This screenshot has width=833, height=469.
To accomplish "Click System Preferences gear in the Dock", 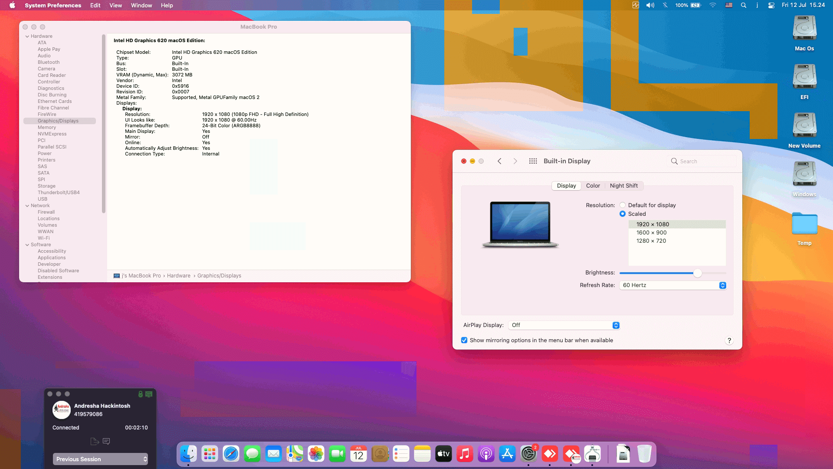I will click(x=528, y=454).
